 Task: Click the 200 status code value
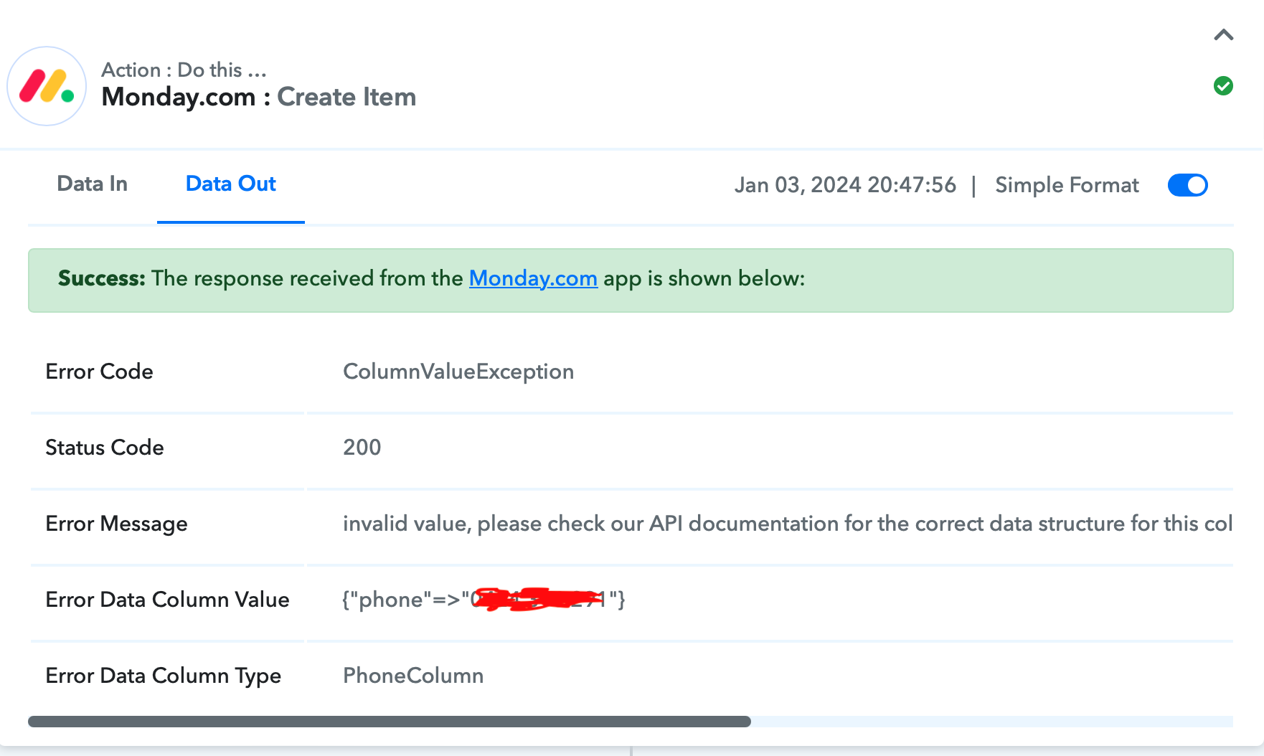362,448
